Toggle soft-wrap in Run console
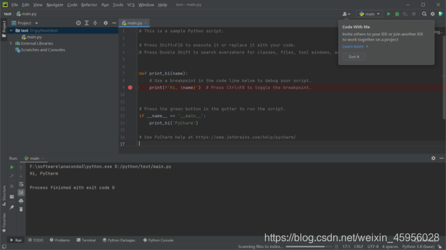This screenshot has width=446, height=250. (21, 184)
